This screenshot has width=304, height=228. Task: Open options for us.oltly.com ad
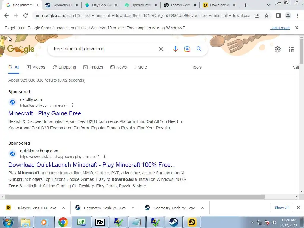tap(72, 105)
